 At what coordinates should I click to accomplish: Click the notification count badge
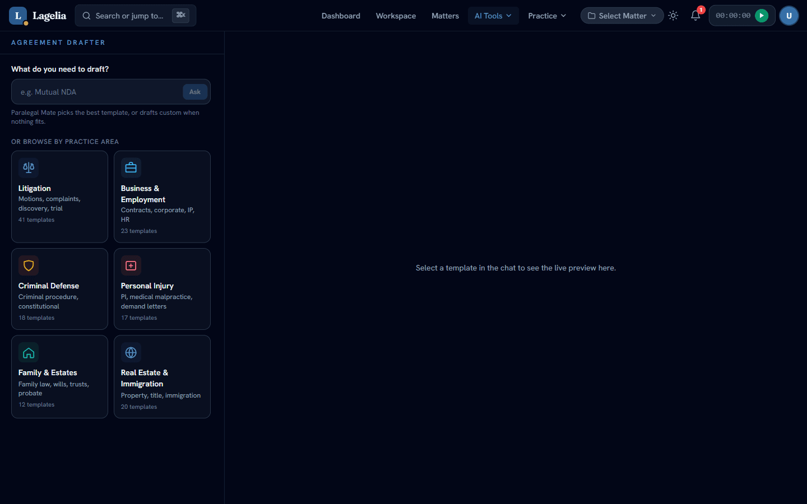coord(701,10)
